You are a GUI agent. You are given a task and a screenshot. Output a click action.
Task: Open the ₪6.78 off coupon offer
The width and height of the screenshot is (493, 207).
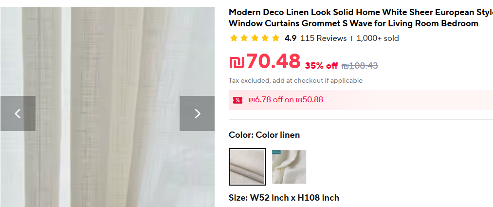(286, 100)
